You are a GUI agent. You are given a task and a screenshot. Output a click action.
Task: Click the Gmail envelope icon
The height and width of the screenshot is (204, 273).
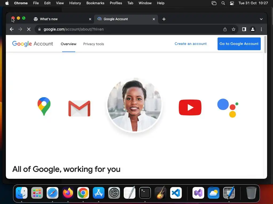79,108
